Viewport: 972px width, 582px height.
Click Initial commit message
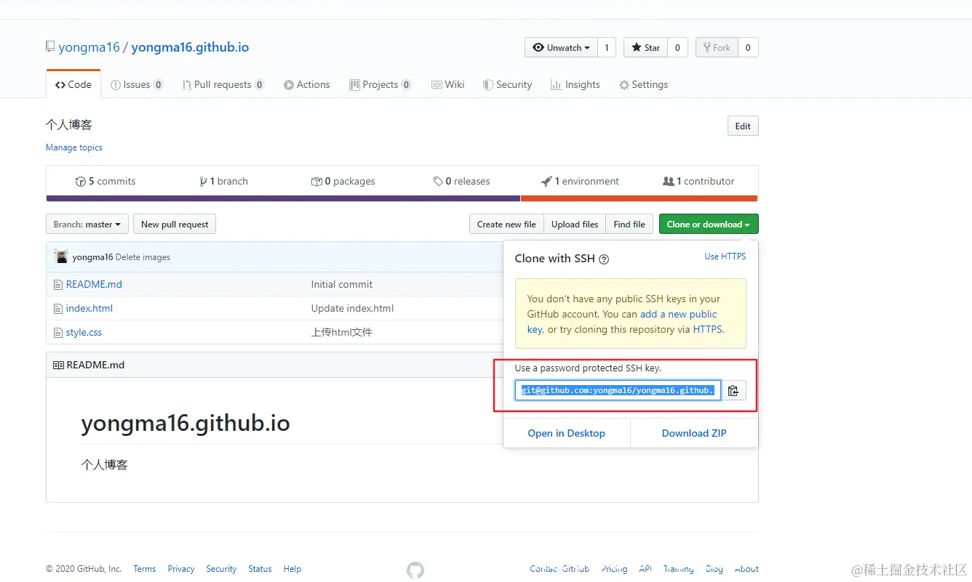[342, 284]
